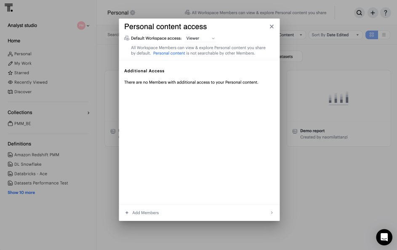Viewport: 397px width, 250px height.
Task: Click the plus icon beside Add Members
Action: (x=127, y=213)
